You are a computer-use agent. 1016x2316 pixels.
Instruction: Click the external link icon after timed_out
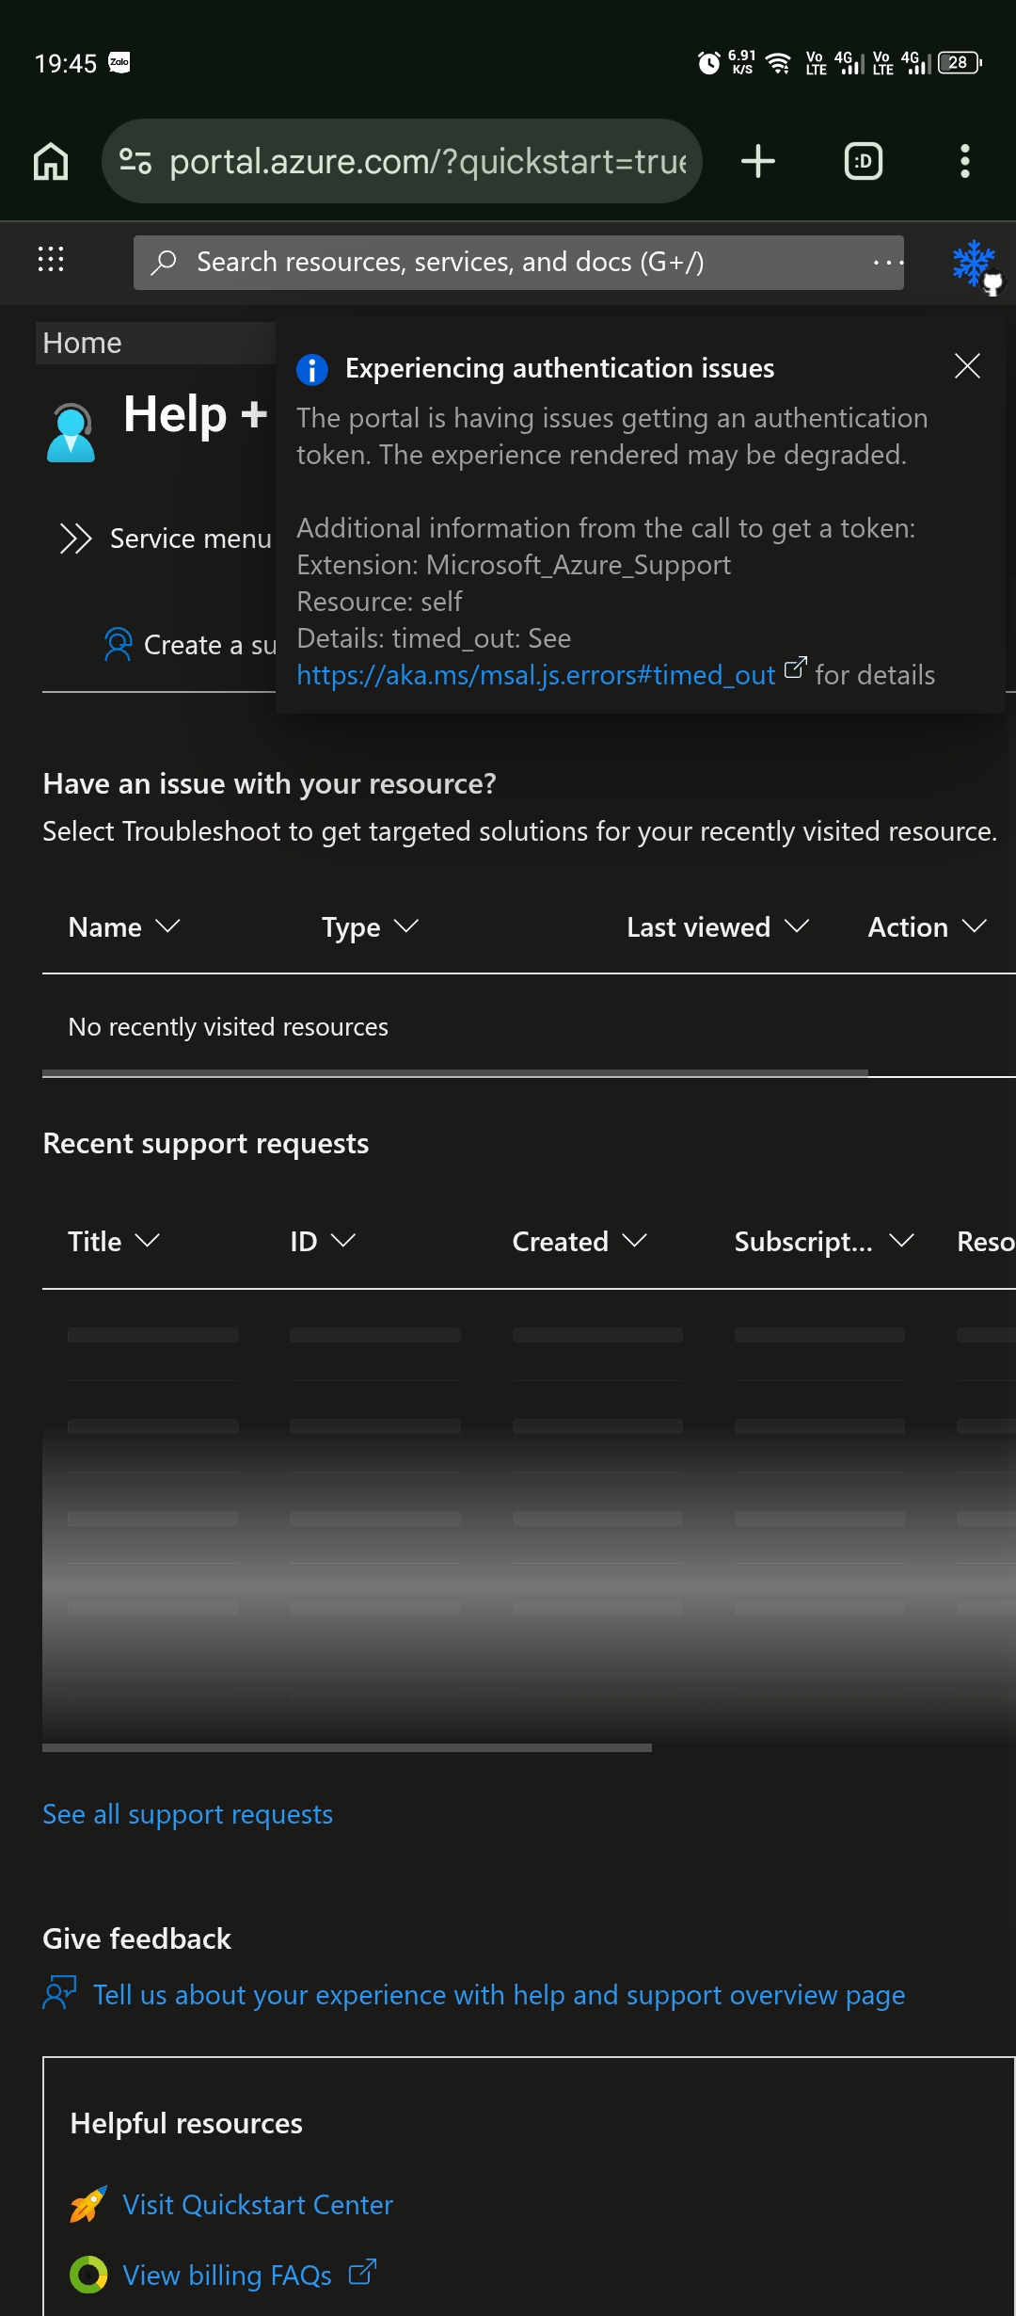coord(795,667)
